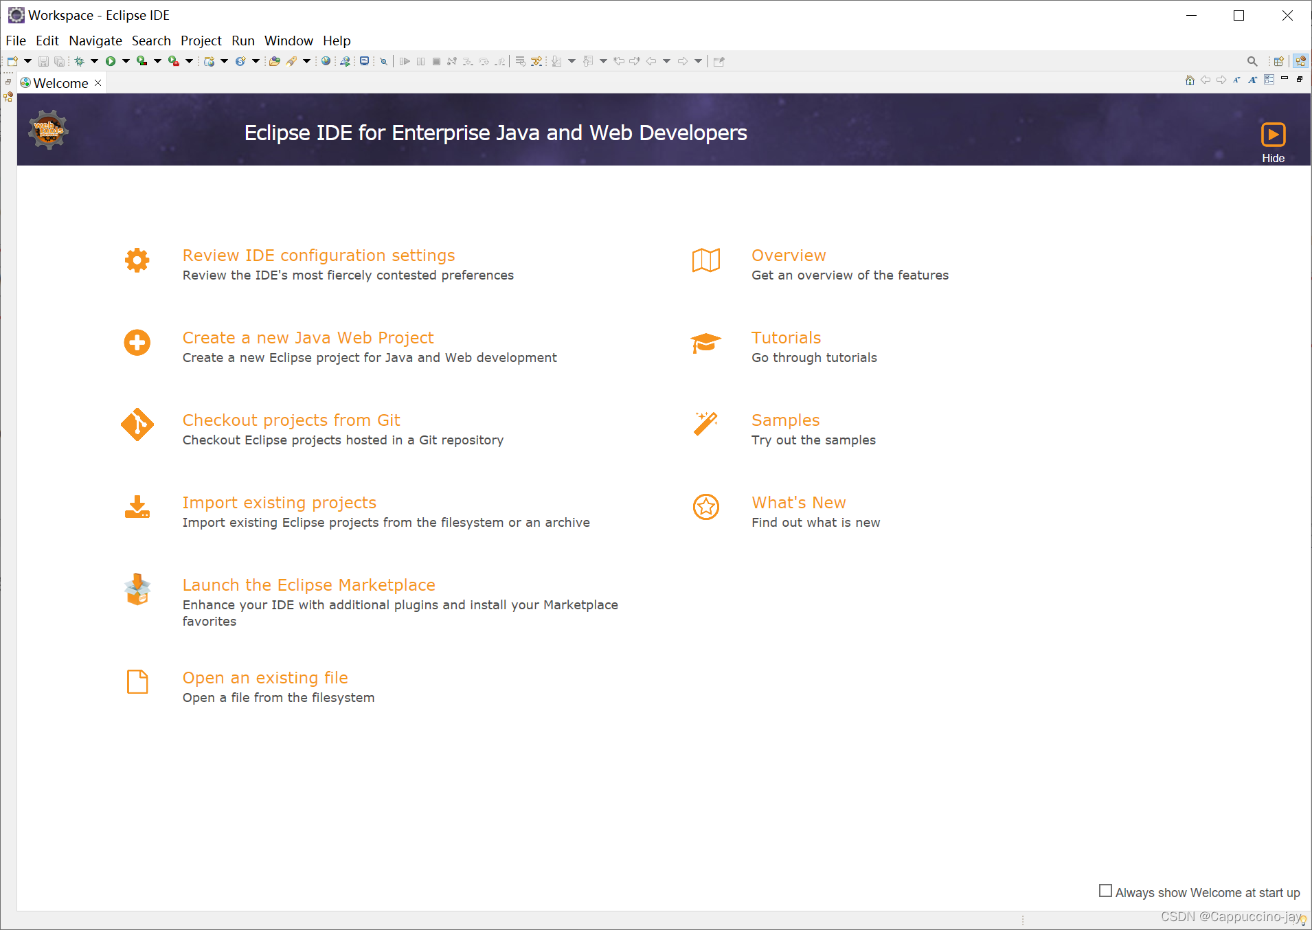Image resolution: width=1312 pixels, height=930 pixels.
Task: Minimize the Welcome view with minimize icon
Action: [x=1284, y=78]
